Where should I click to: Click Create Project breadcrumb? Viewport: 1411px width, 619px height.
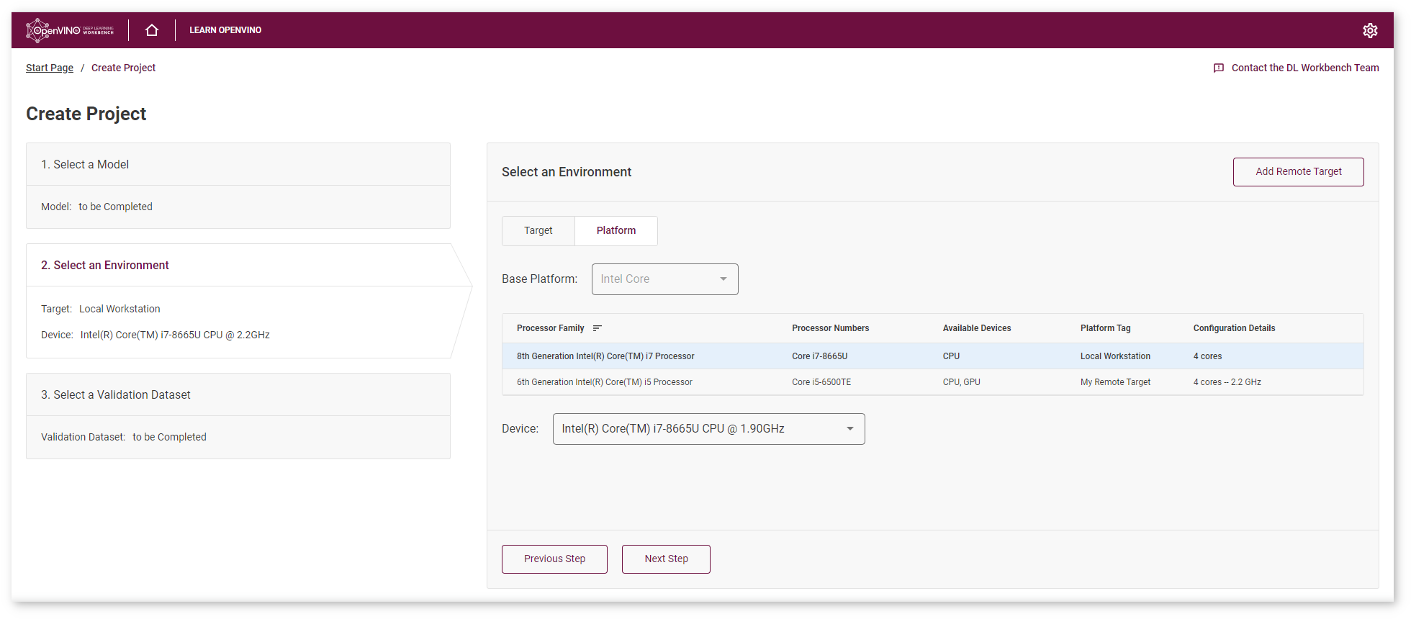pos(123,68)
